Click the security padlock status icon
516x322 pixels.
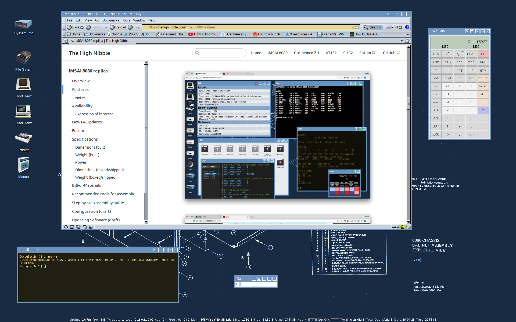(x=403, y=227)
